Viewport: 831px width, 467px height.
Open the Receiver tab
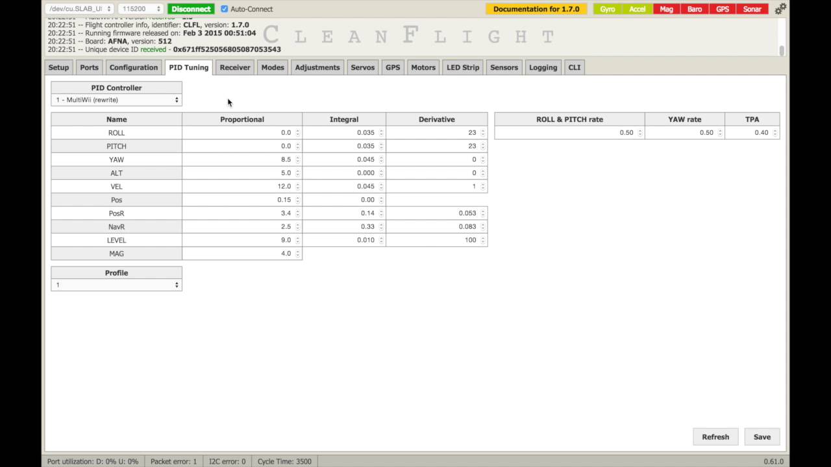click(235, 67)
